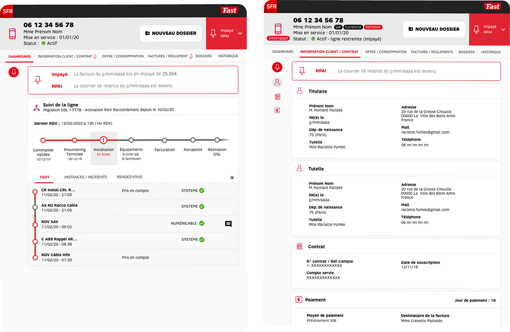Click the Sensible red tag badge
Viewport: 510px width, 332px height.
373,27
